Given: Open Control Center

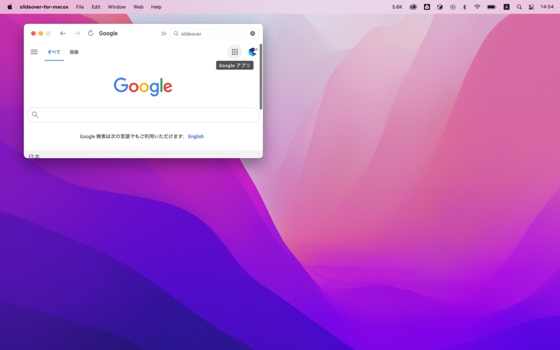Looking at the screenshot, I should tap(532, 7).
